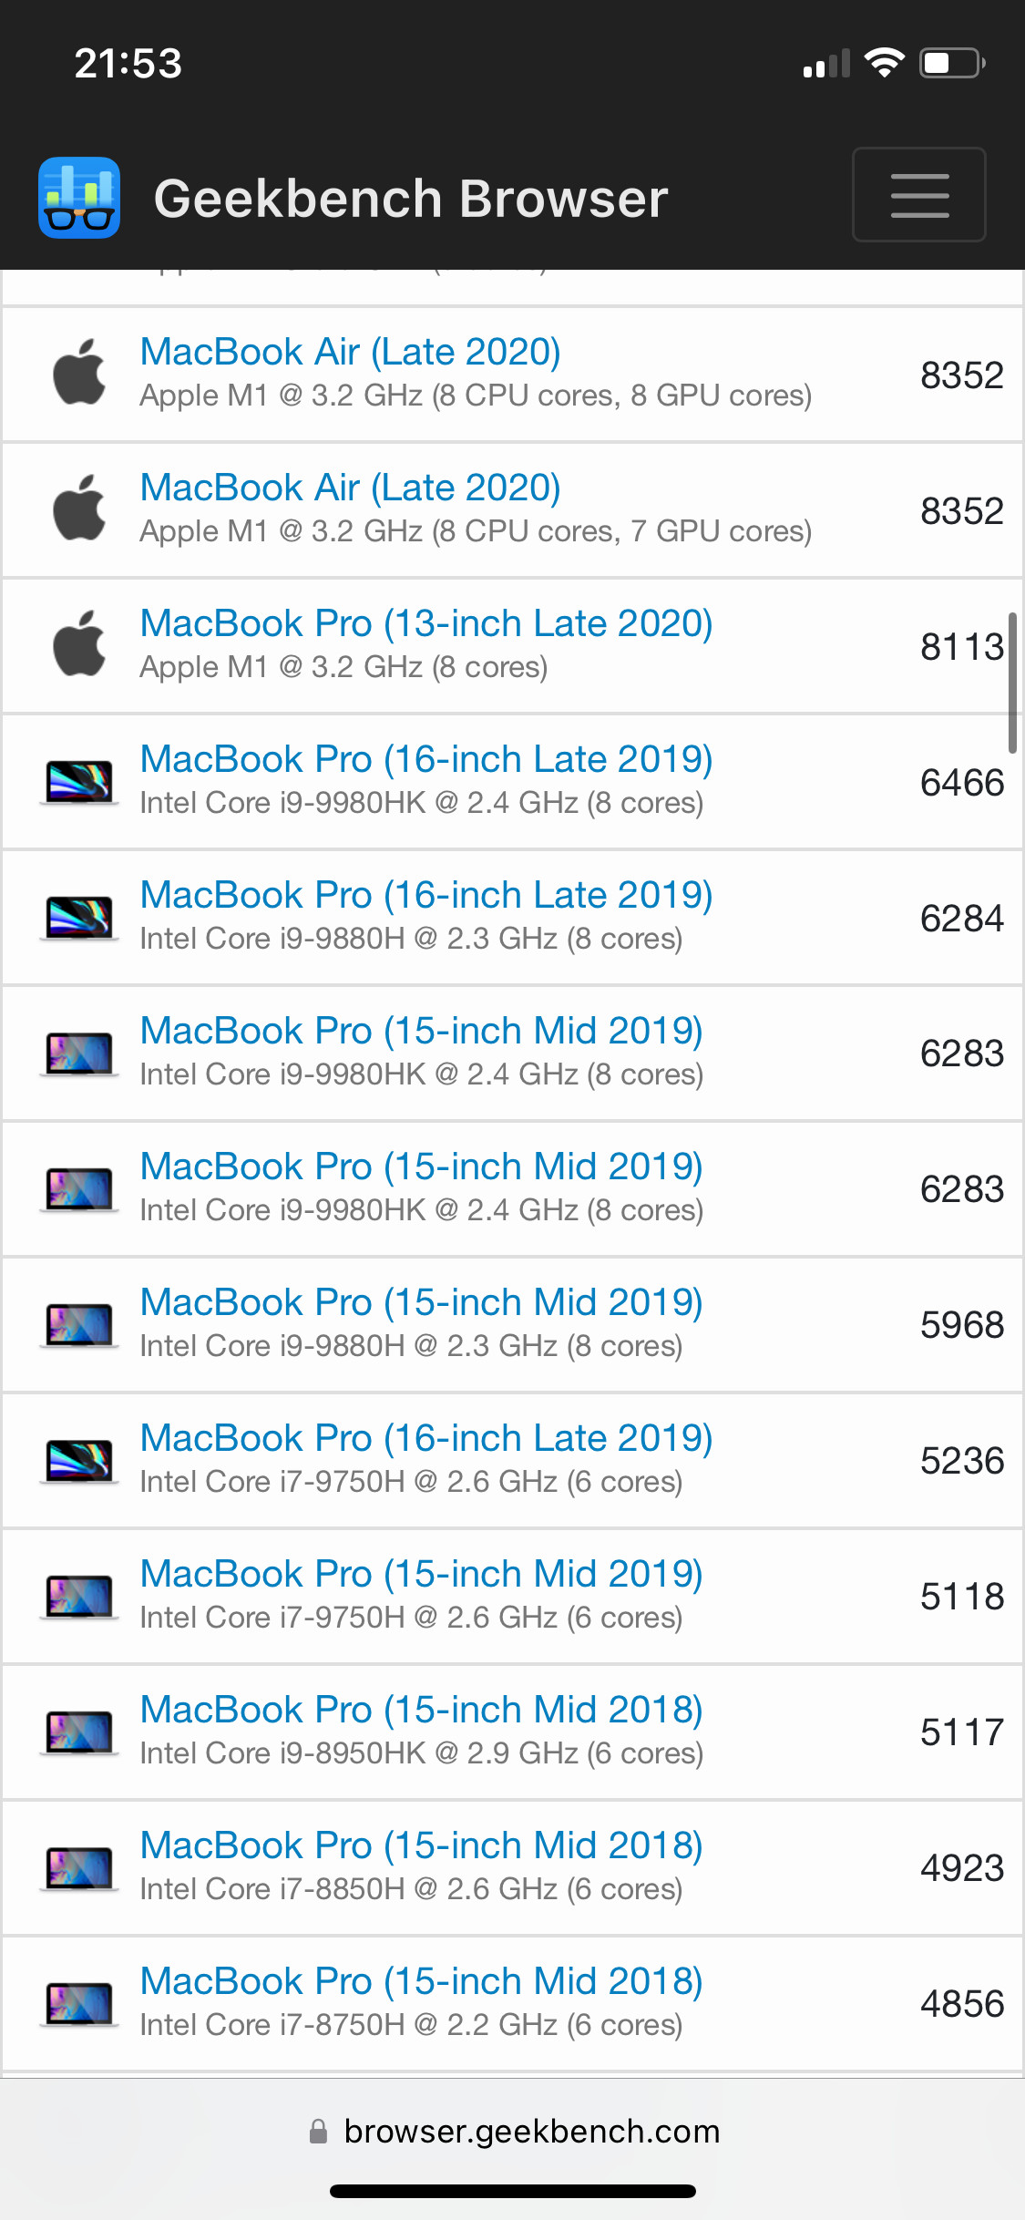Viewport: 1025px width, 2220px height.
Task: Tap Apple logo next to MacBook Pro 13-inch
Action: tap(79, 644)
